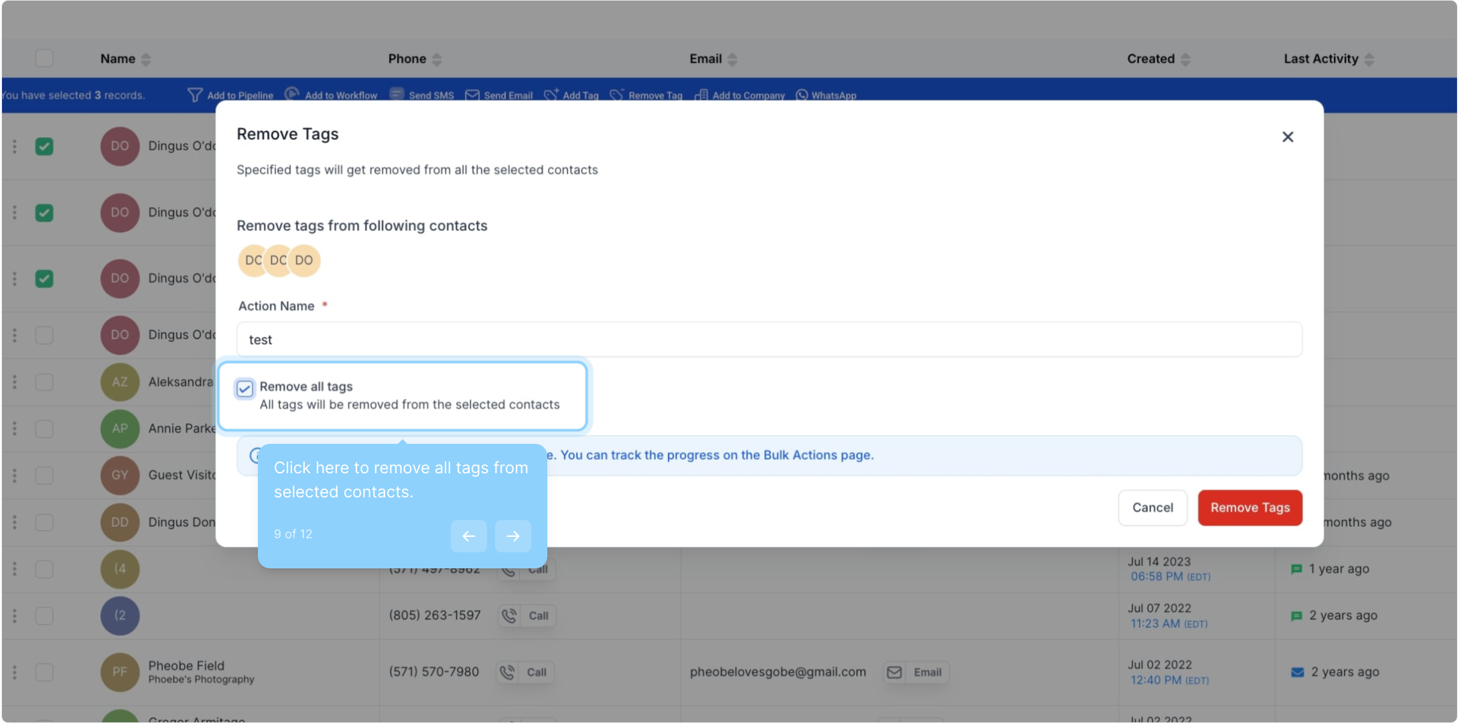The image size is (1459, 723).
Task: Open Pheobe Field row three-dot menu
Action: (15, 671)
